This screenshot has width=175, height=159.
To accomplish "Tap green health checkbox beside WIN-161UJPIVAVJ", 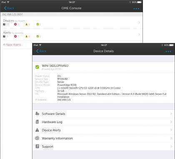I will click(x=37, y=67).
